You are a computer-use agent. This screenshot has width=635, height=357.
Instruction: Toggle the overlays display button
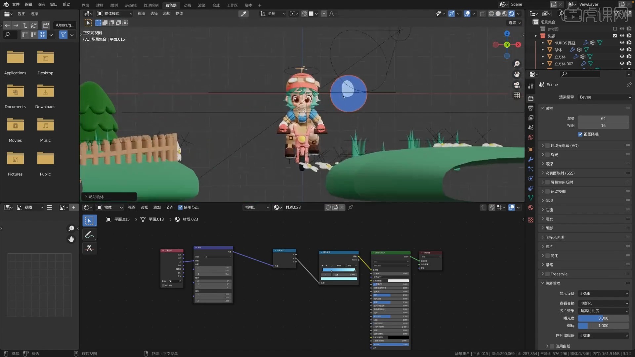click(467, 14)
